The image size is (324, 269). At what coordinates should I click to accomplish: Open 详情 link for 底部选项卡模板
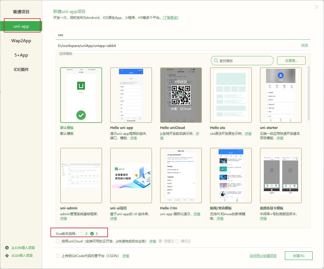(x=263, y=218)
